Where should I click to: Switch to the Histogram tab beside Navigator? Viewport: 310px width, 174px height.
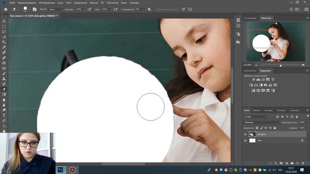tap(250, 18)
